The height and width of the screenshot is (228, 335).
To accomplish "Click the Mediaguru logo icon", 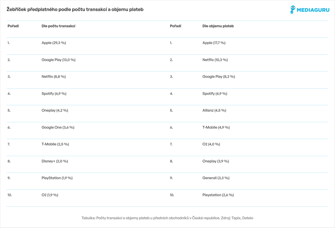I will pyautogui.click(x=293, y=10).
